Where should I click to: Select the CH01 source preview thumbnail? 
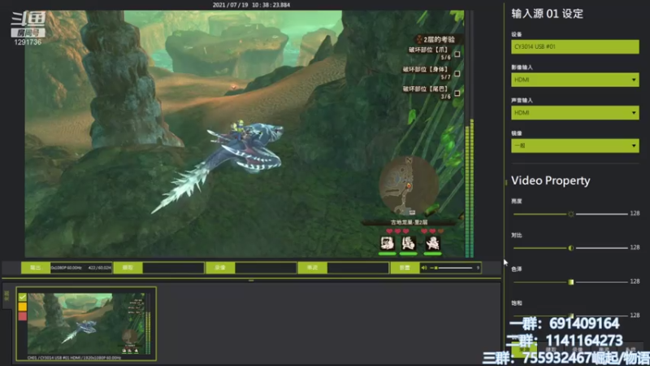point(86,324)
